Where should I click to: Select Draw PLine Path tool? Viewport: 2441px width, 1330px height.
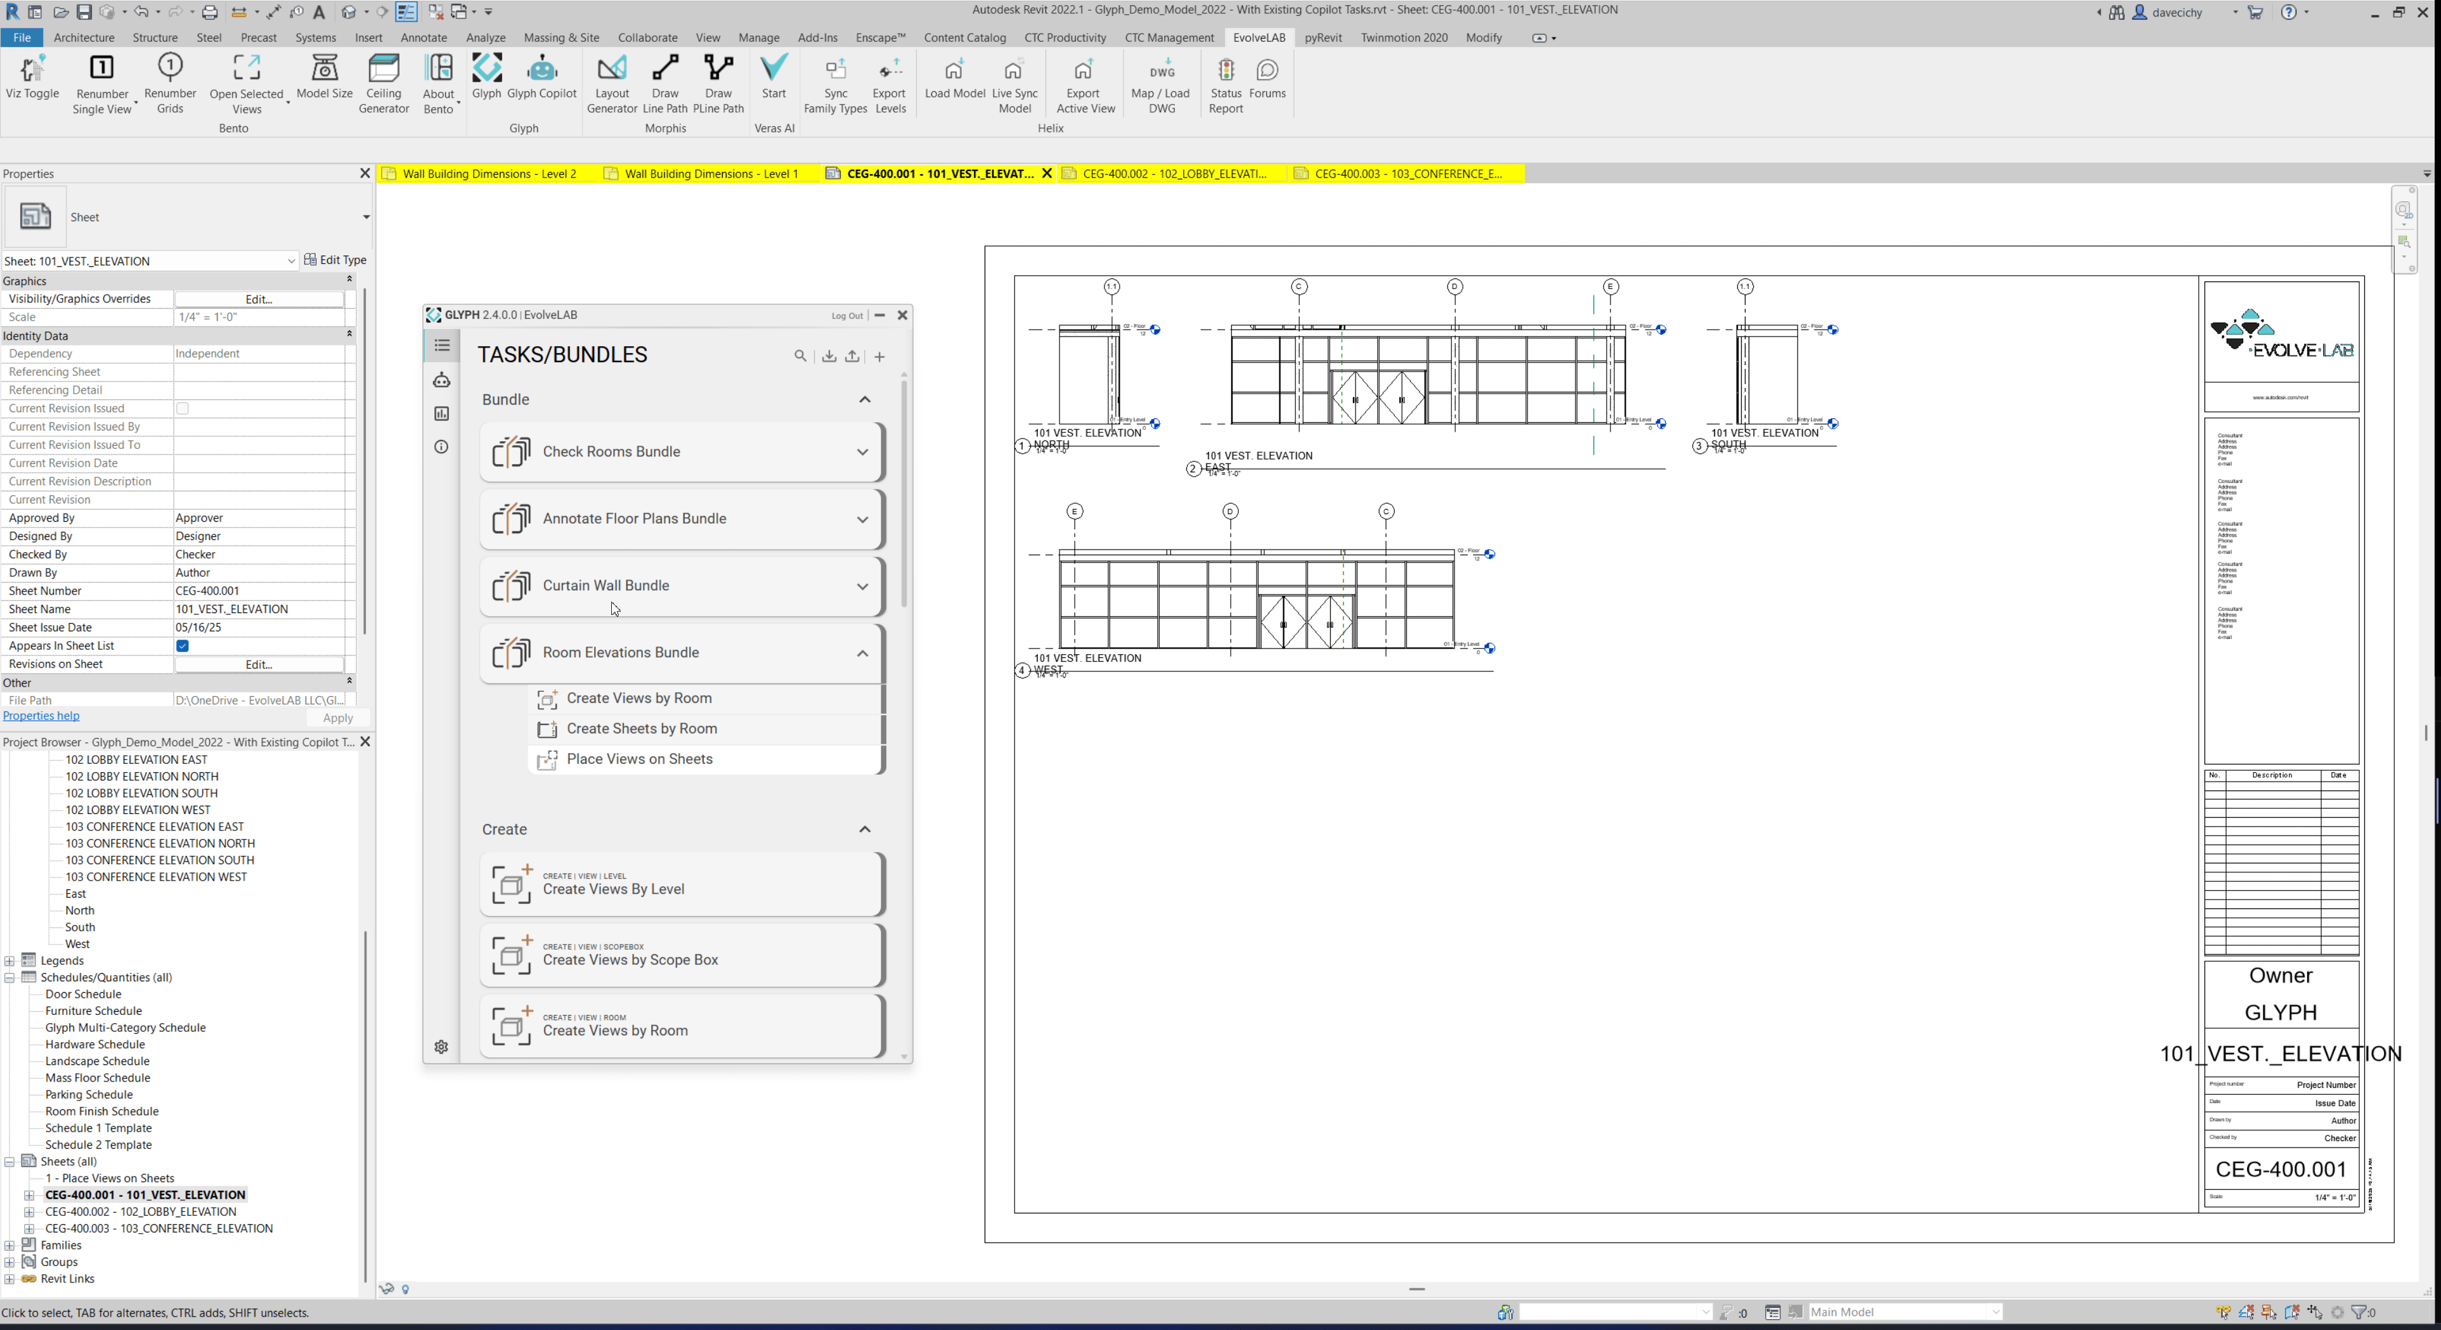click(x=718, y=83)
